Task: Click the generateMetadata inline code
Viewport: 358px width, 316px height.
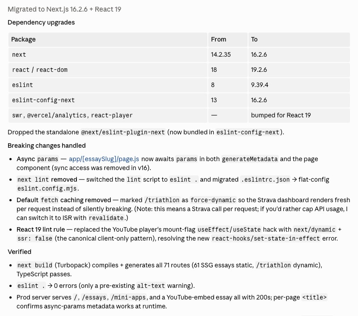Action: [x=250, y=159]
